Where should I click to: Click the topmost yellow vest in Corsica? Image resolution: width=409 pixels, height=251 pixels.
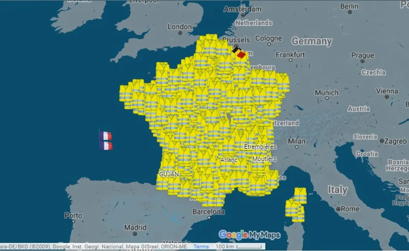[x=300, y=195]
